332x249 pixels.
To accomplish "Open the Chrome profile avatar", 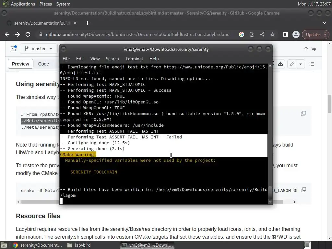I will [296, 34].
